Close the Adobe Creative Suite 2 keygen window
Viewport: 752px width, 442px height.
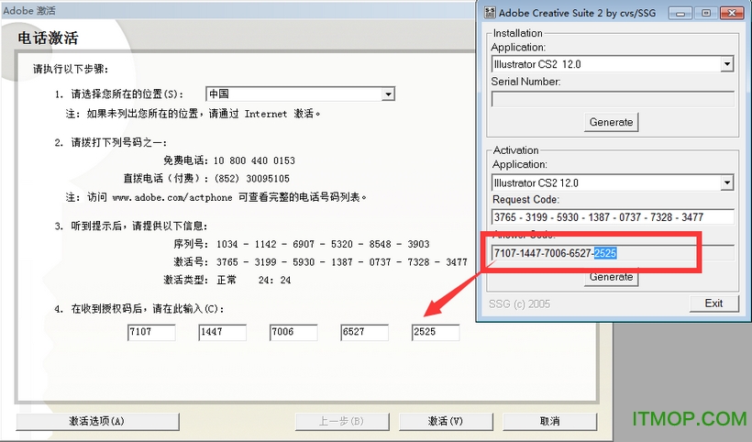732,13
